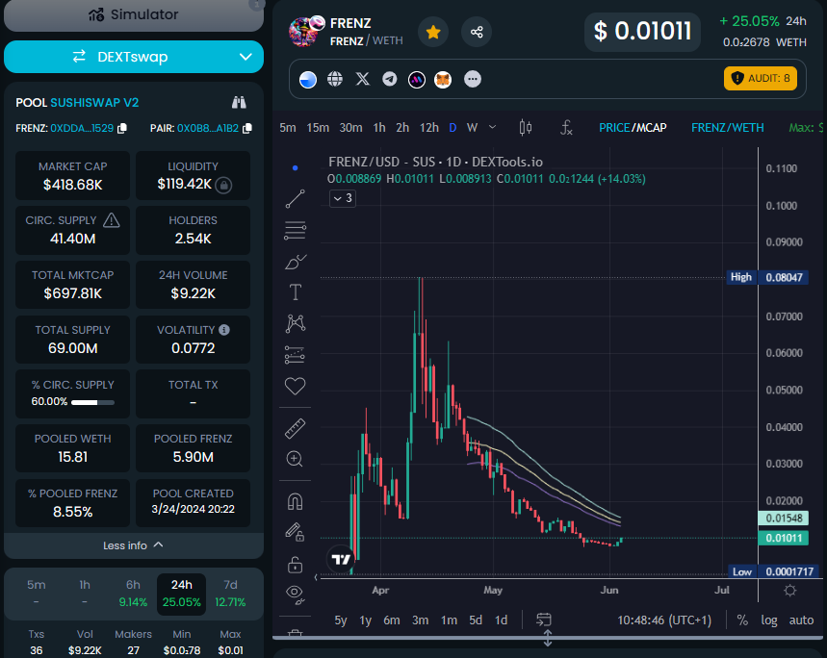The height and width of the screenshot is (658, 827).
Task: Click the circ. supply warning triangle icon
Action: click(112, 220)
